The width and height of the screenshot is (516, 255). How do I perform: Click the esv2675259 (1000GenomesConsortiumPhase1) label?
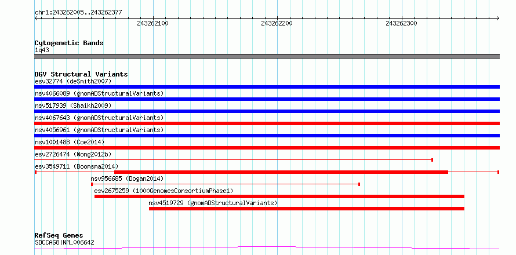click(x=163, y=191)
